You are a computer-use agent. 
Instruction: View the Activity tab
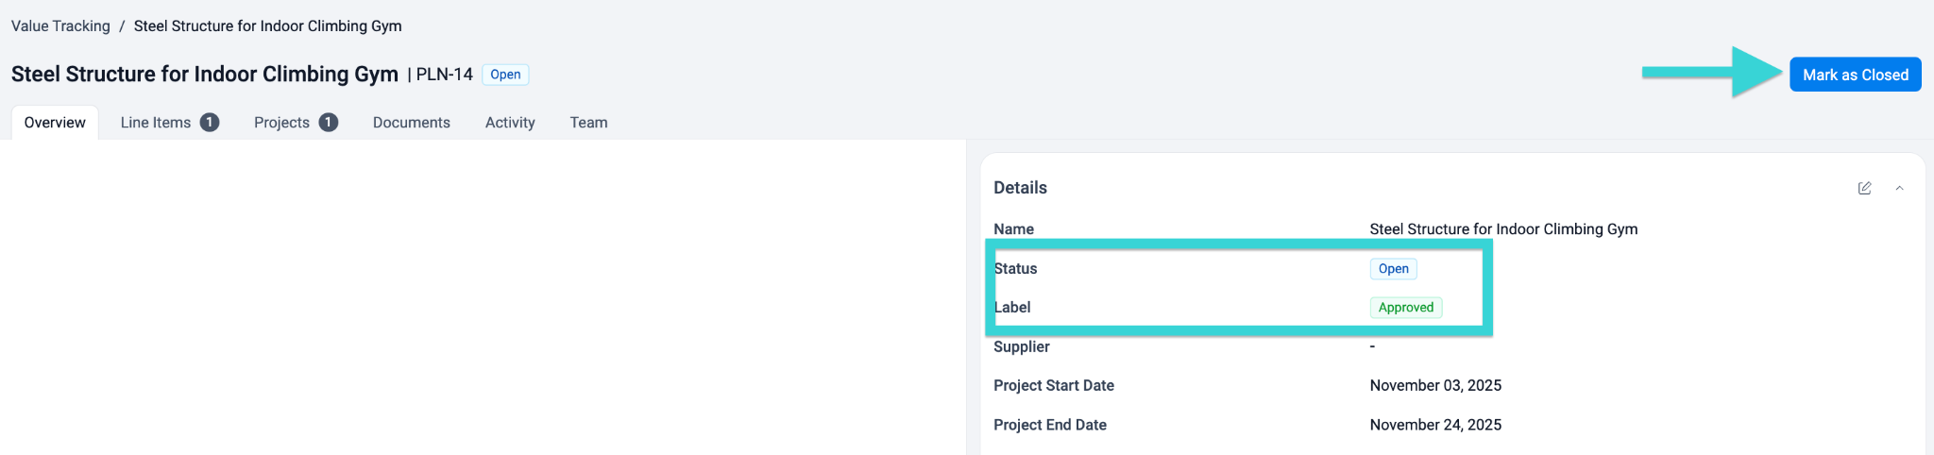click(x=510, y=123)
